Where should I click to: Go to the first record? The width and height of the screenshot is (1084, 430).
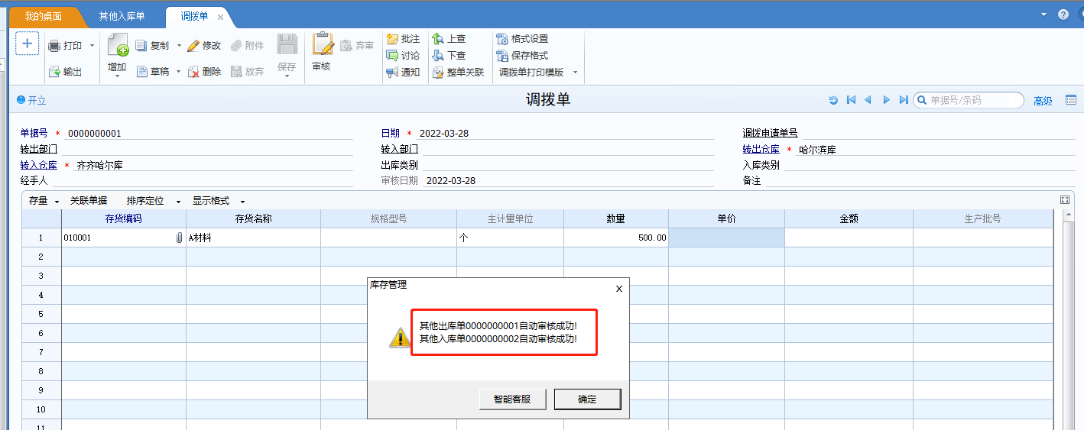click(851, 100)
